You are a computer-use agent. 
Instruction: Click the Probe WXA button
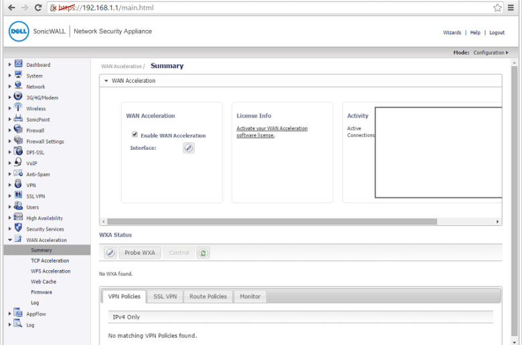[140, 253]
